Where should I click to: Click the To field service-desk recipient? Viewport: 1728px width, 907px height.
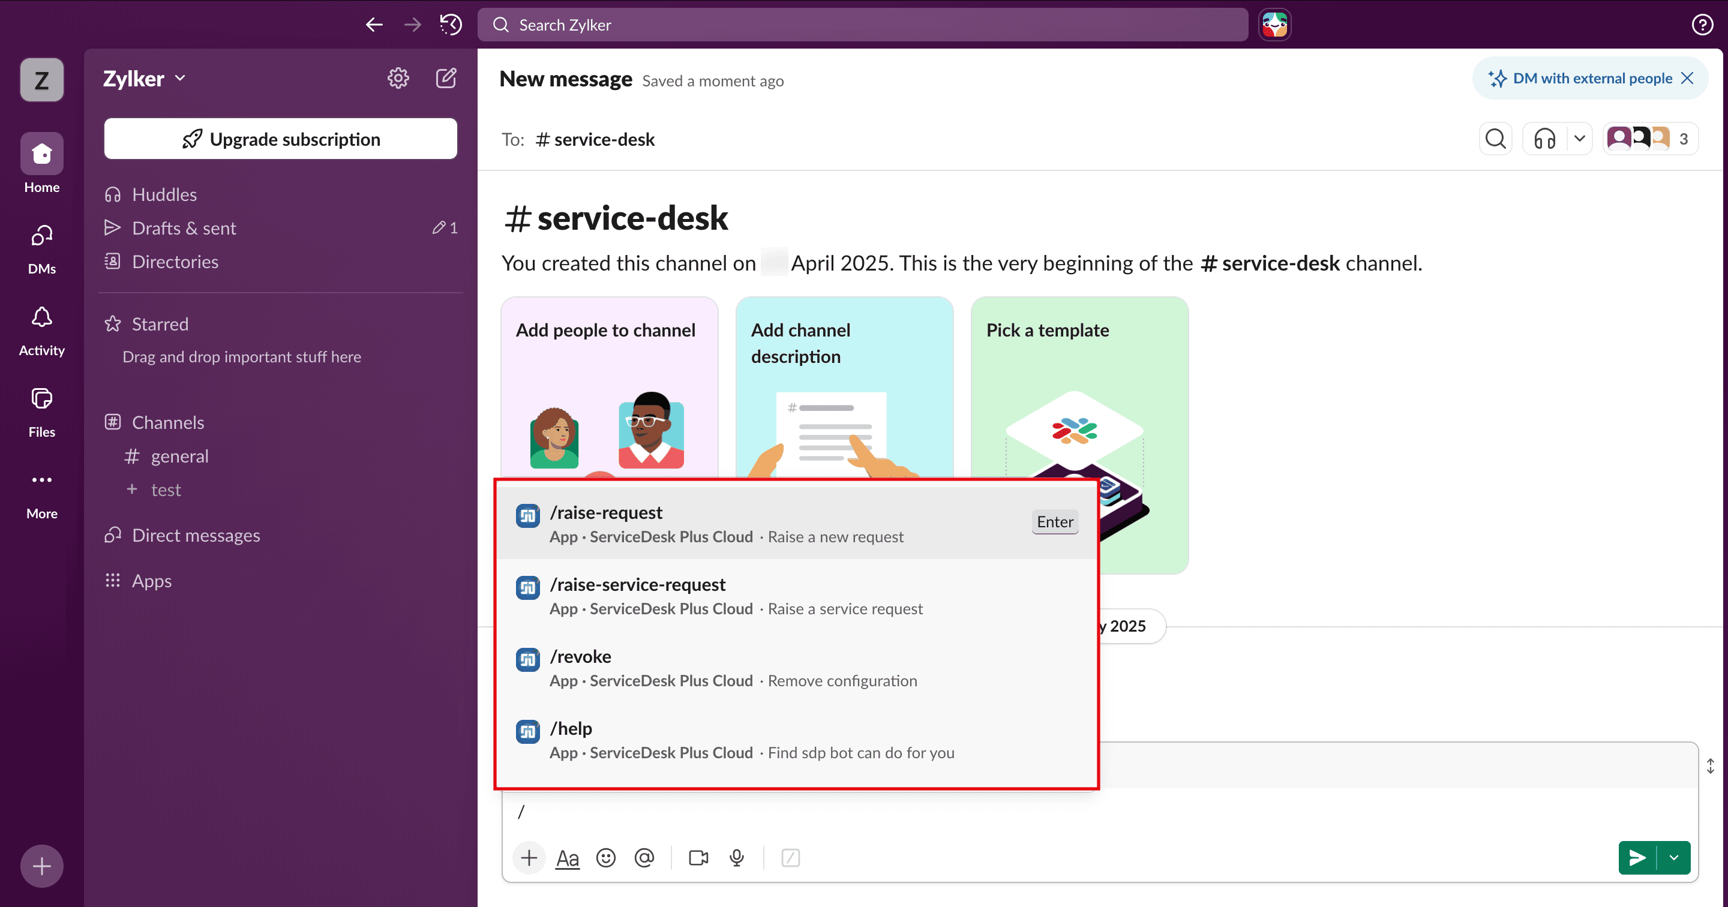click(x=595, y=140)
